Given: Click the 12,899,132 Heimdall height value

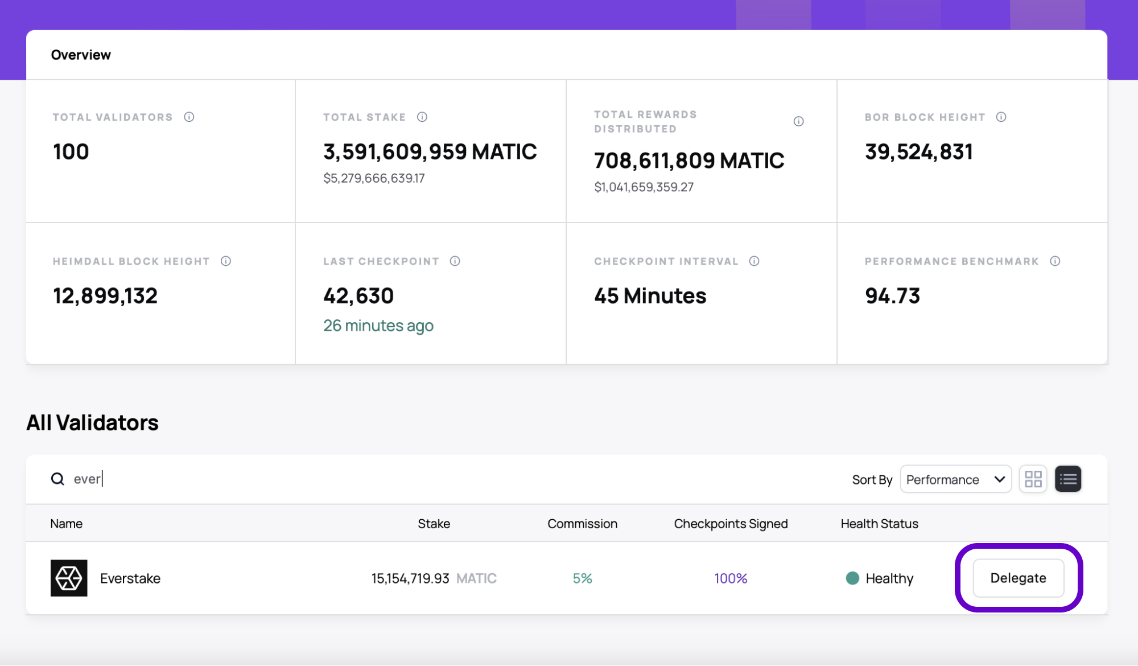Looking at the screenshot, I should tap(105, 295).
